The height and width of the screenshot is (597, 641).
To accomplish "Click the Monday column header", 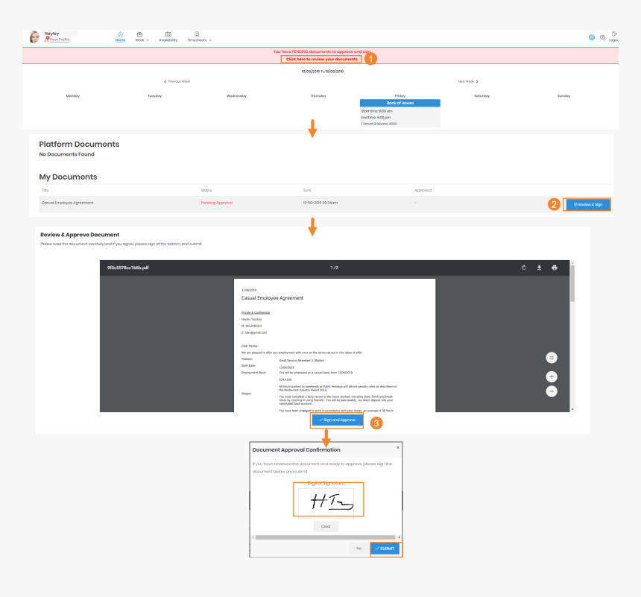I will point(73,96).
